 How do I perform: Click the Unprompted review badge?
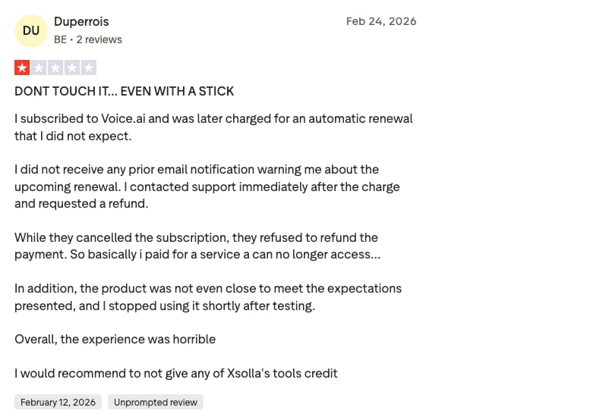pyautogui.click(x=156, y=402)
